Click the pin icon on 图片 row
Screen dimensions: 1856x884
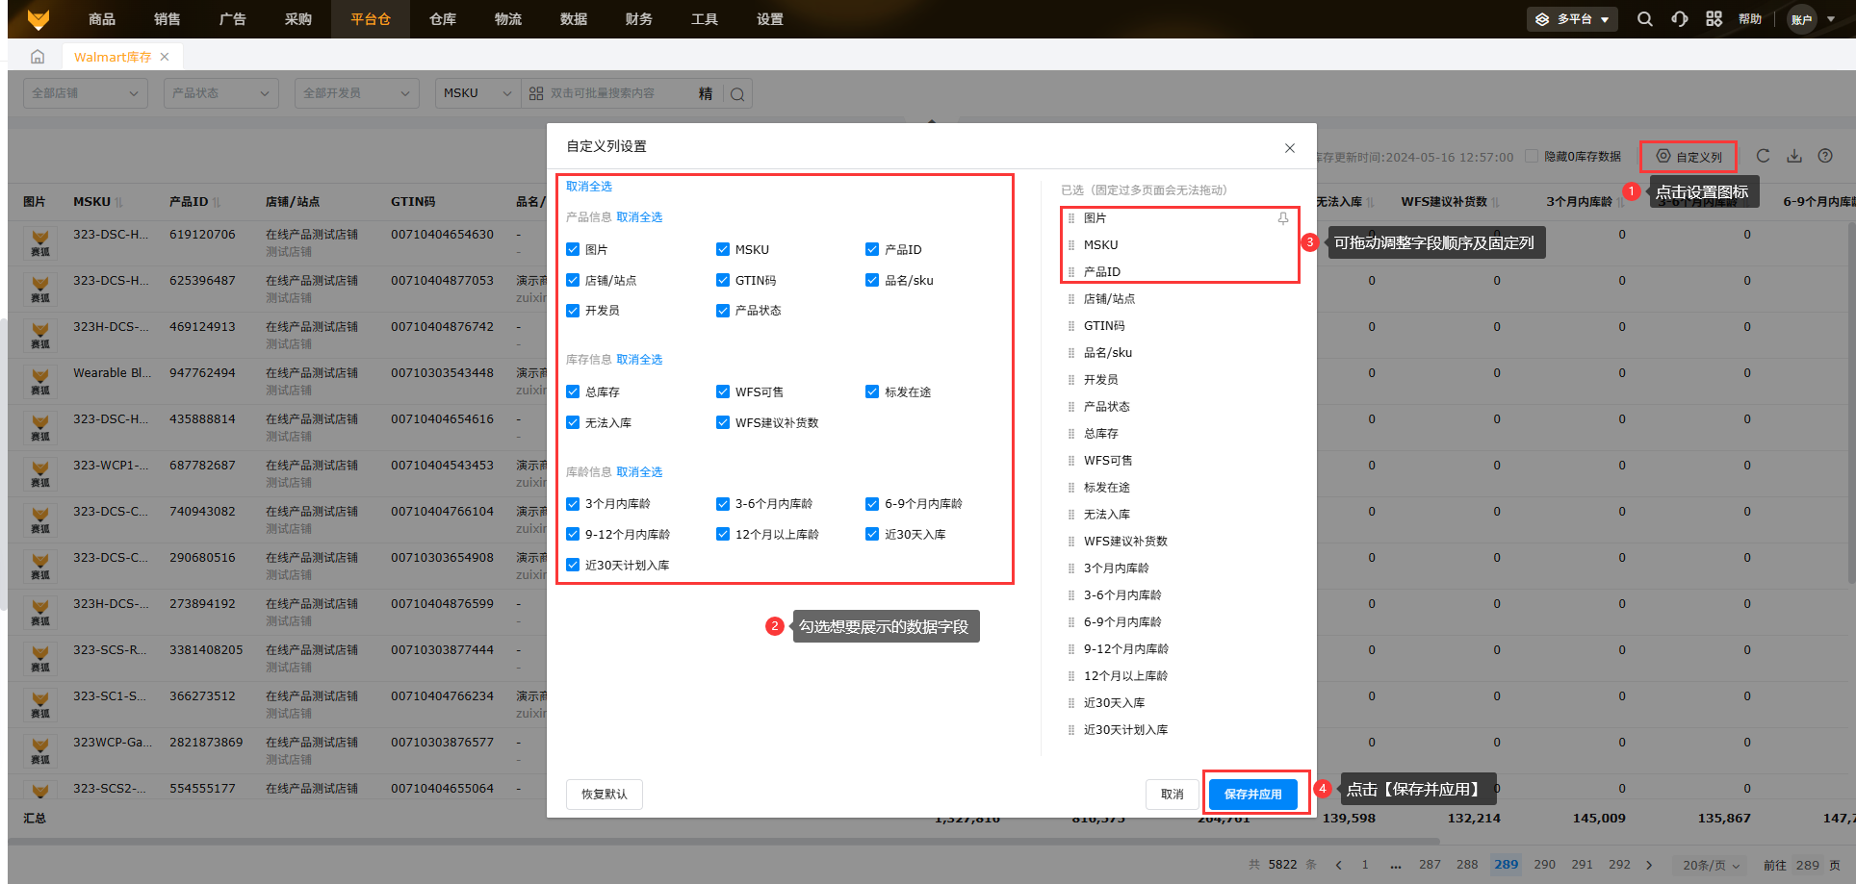point(1283,218)
